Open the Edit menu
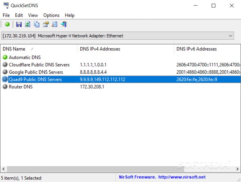Viewport: 241px width, 182px height. pos(19,15)
